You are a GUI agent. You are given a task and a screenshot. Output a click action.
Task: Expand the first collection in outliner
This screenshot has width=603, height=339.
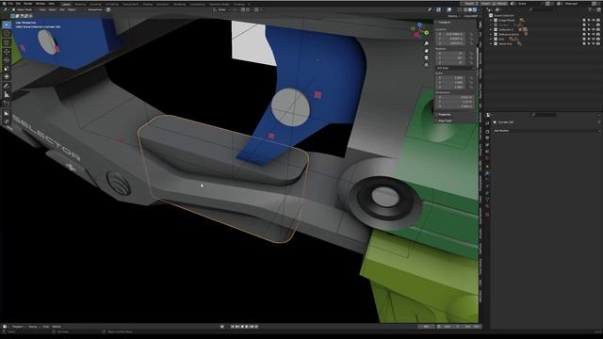click(x=491, y=20)
